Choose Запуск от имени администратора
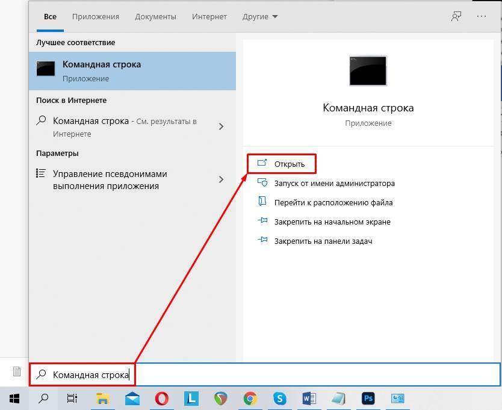Image resolution: width=502 pixels, height=410 pixels. pyautogui.click(x=334, y=183)
